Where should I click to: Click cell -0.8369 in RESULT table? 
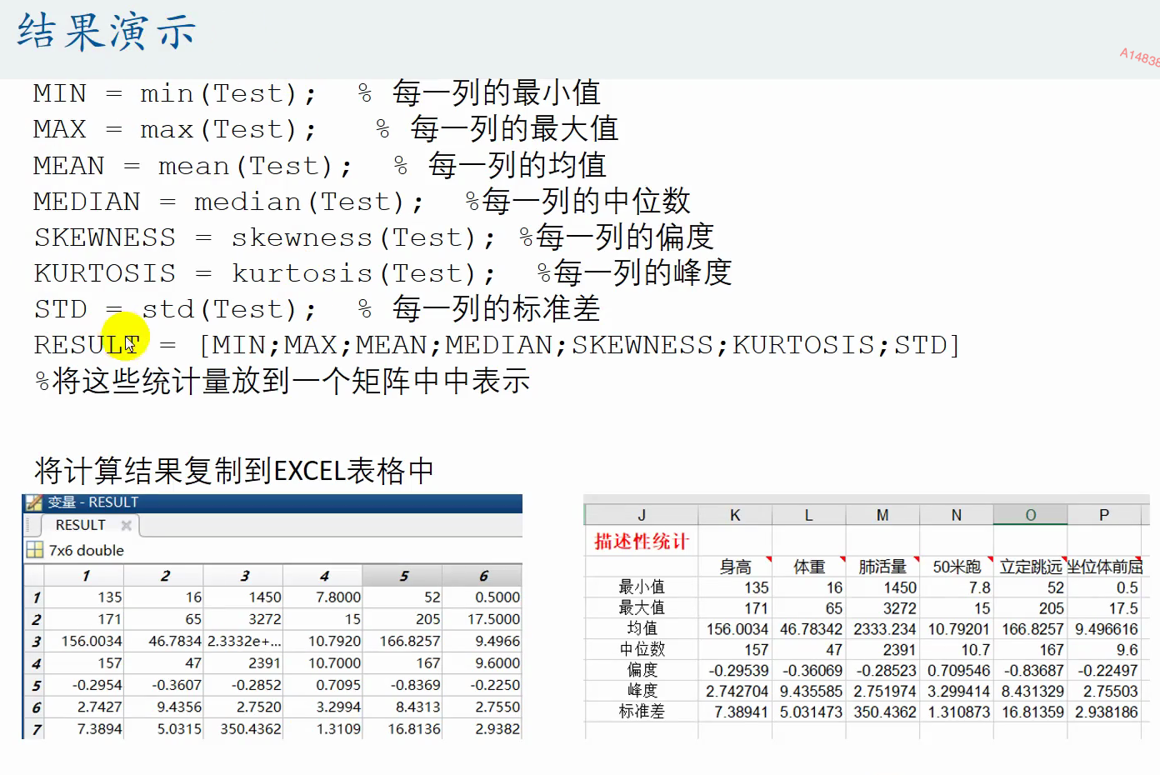[x=402, y=685]
